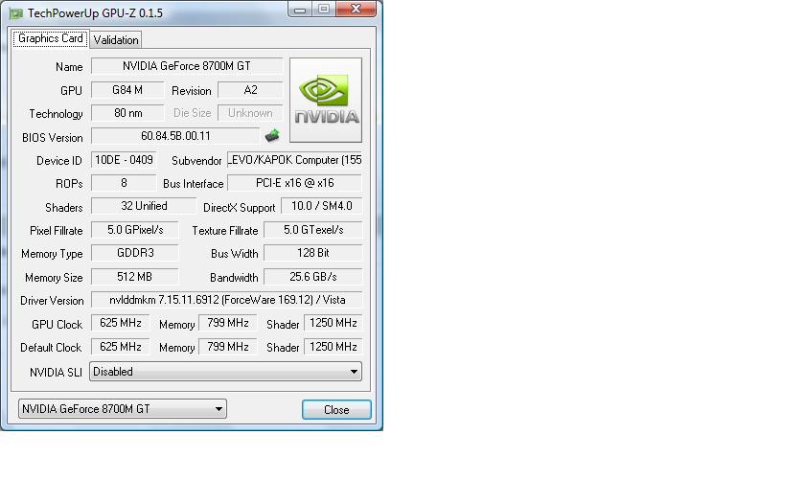805x503 pixels.
Task: Click the Device ID field 10DE - 0409
Action: 124,160
